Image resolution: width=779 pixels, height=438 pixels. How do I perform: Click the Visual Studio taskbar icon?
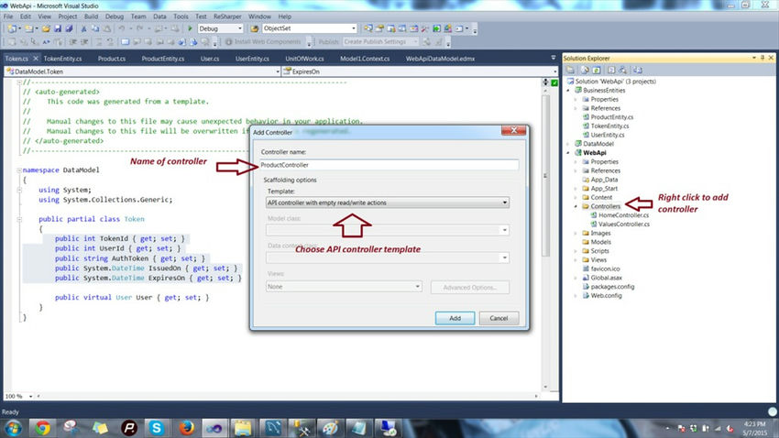[214, 428]
